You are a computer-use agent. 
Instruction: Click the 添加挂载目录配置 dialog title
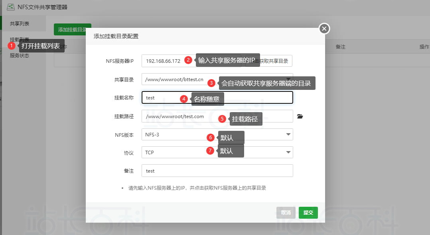tap(116, 37)
